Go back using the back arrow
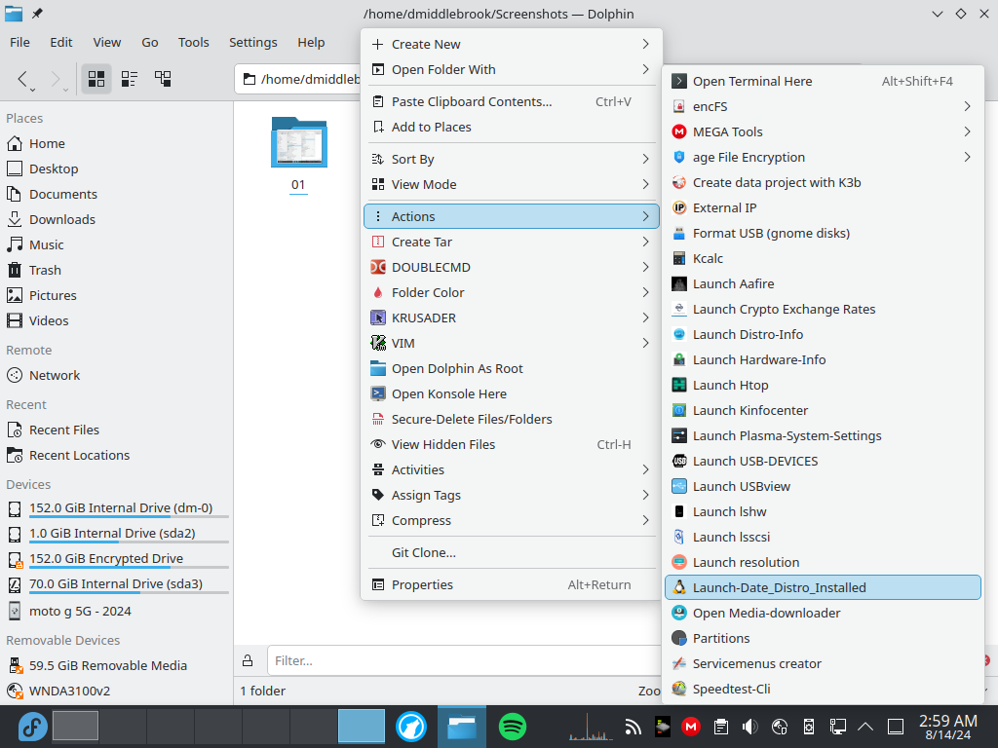This screenshot has width=998, height=748. (x=23, y=79)
